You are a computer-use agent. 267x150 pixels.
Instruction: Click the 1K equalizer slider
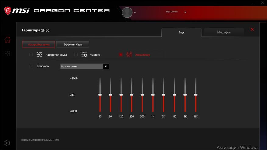153,95
